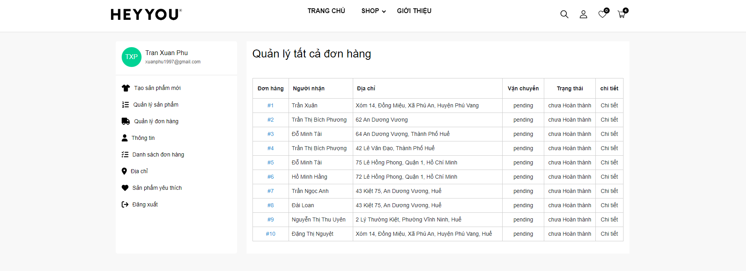Open the SHOP menu item
This screenshot has width=746, height=271.
[370, 11]
